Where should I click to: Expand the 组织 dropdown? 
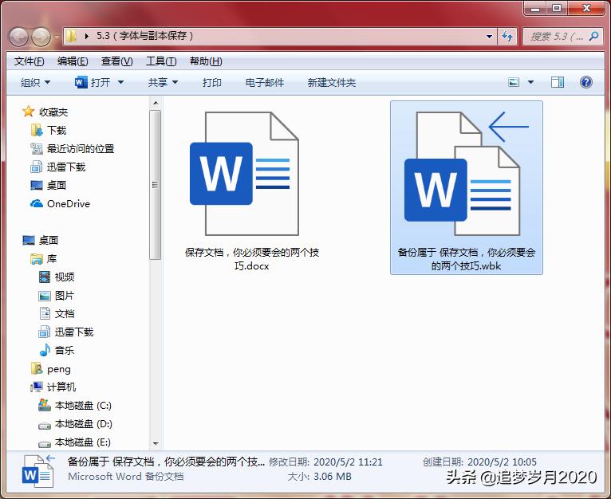tap(35, 82)
